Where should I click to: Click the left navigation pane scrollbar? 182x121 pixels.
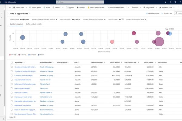click(x=5, y=58)
